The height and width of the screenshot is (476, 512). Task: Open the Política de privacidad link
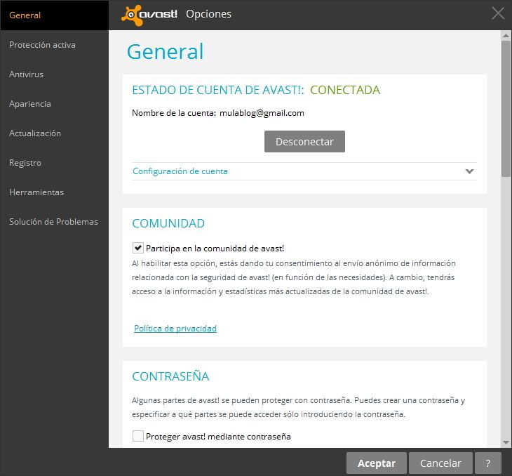tap(175, 329)
